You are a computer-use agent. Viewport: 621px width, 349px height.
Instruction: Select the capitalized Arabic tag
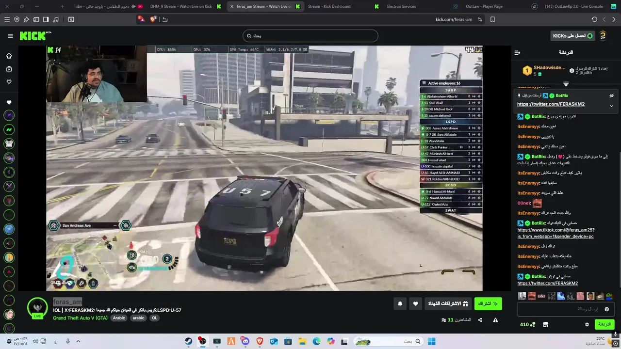(119, 318)
